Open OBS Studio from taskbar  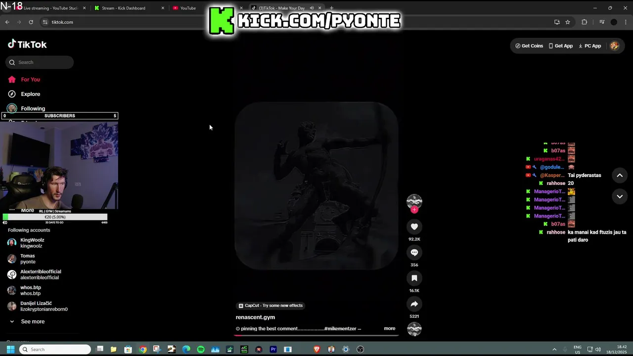pyautogui.click(x=360, y=350)
